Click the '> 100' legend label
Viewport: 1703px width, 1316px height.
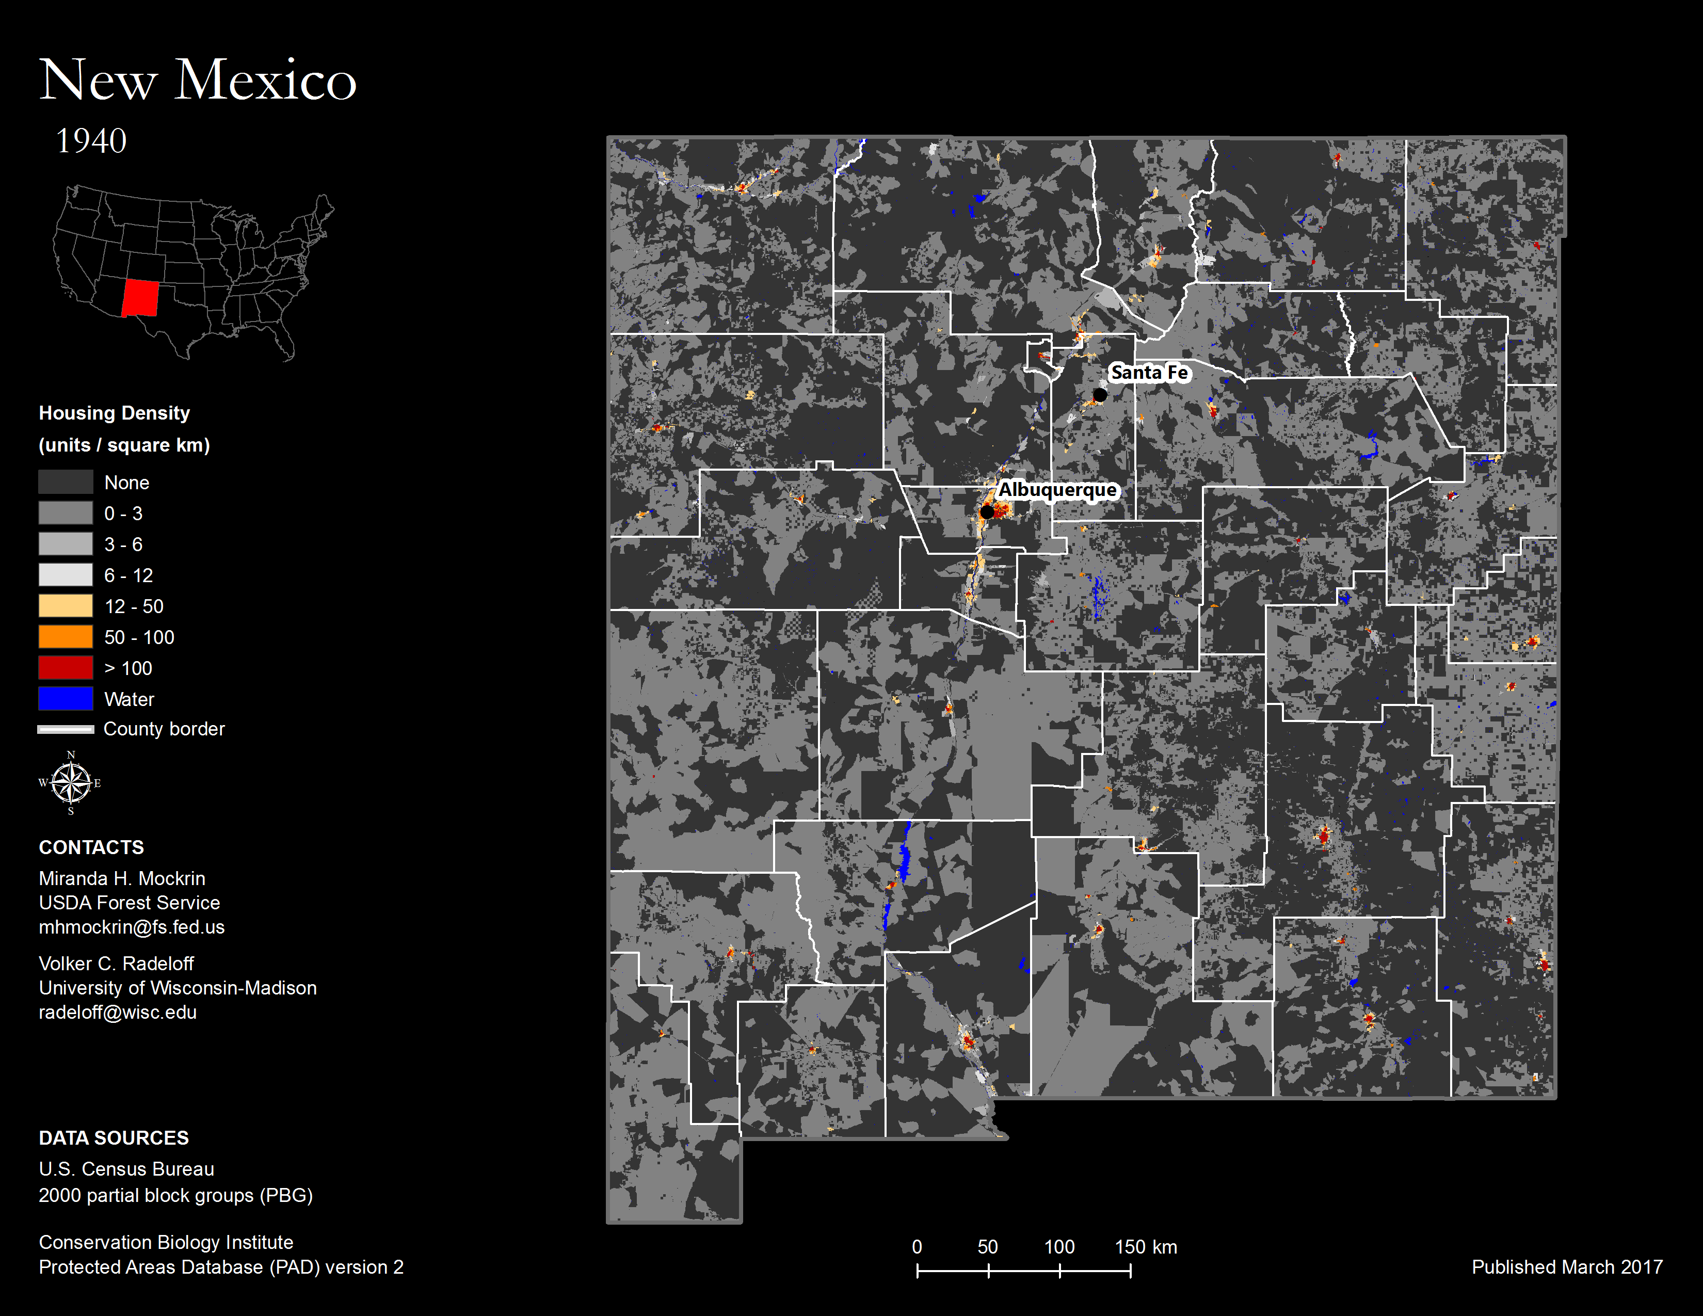(x=128, y=668)
